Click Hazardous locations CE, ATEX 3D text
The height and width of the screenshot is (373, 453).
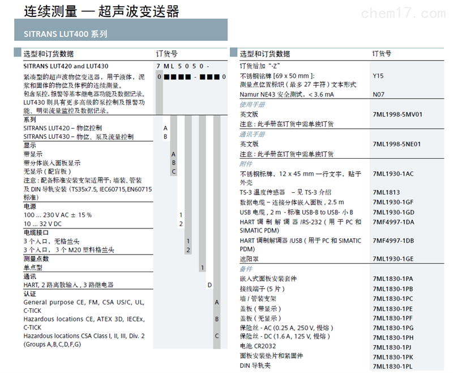tap(84, 323)
